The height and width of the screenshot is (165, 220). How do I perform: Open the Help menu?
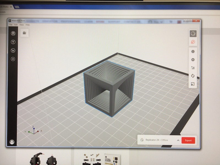[28, 24]
